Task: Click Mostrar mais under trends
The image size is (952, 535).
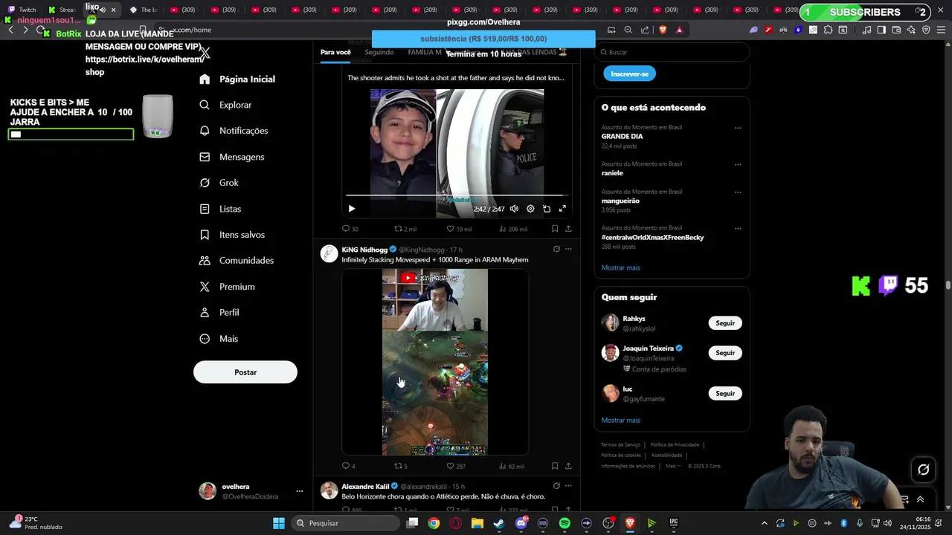Action: click(x=620, y=267)
